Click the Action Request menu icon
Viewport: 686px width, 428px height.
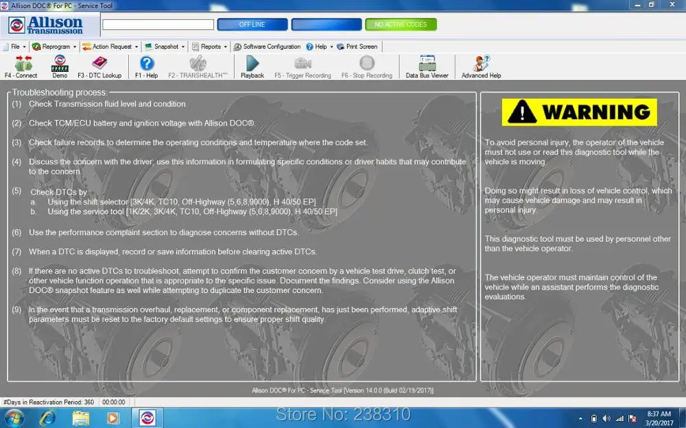click(86, 47)
